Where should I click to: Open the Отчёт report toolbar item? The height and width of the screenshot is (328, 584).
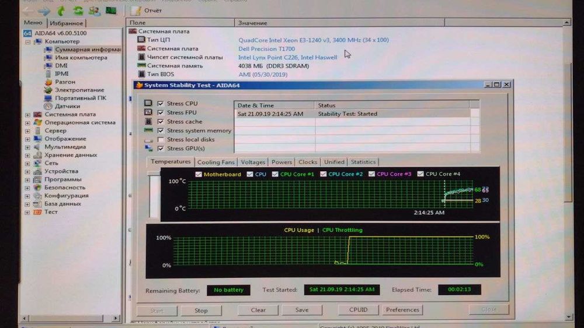tap(148, 10)
